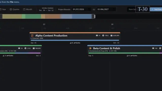Click Alpha Content Production batch icon

point(32,36)
